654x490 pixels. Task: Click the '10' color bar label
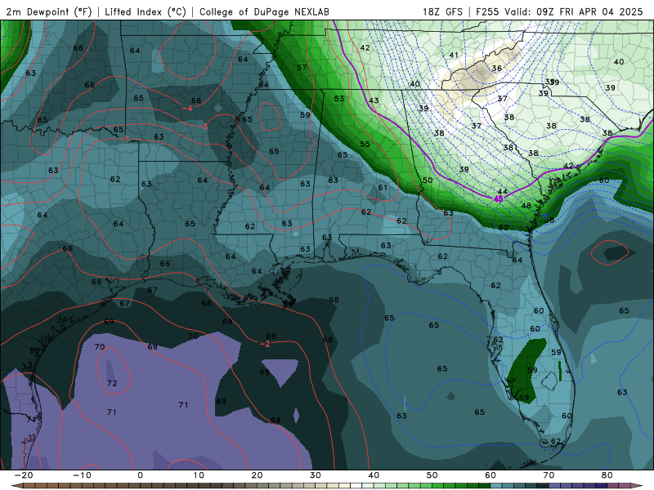click(199, 475)
